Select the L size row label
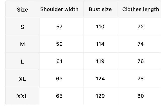The width and height of the screenshot is (161, 106). (x=22, y=62)
